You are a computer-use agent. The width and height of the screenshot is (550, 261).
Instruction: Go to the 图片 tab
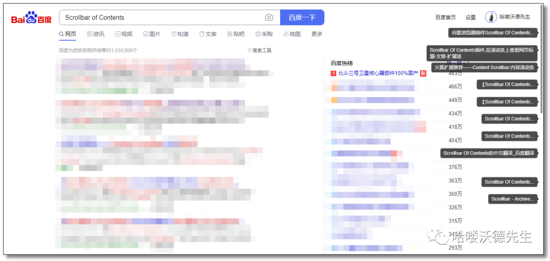[x=152, y=34]
